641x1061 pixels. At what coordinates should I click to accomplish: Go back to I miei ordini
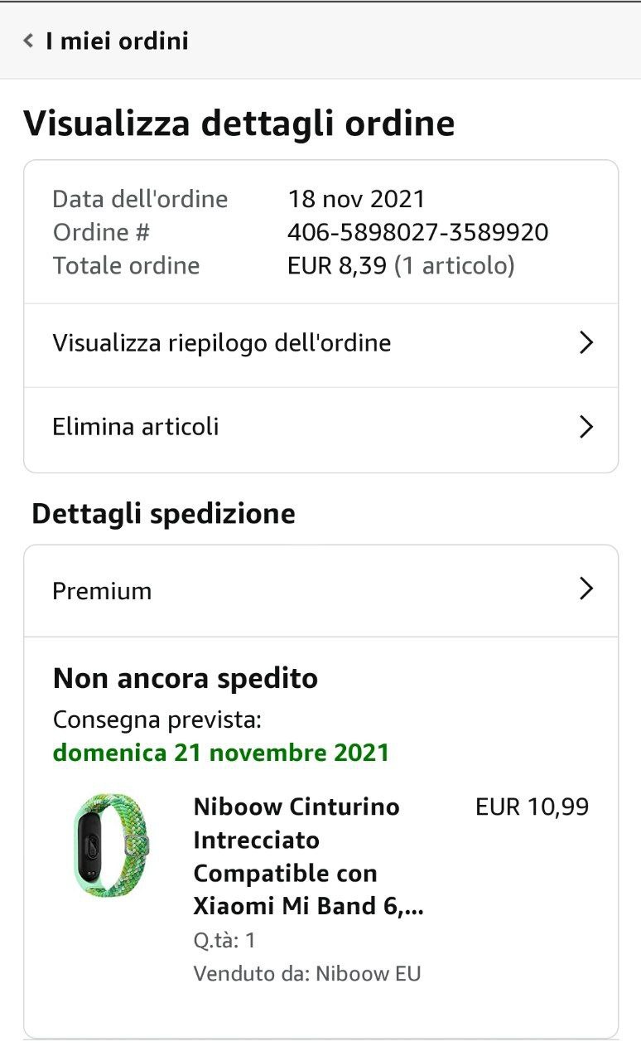tap(117, 41)
